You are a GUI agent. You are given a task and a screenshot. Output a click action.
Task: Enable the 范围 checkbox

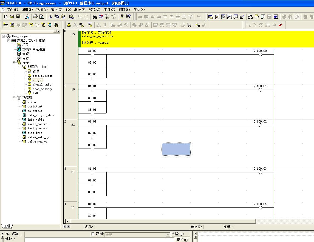[x=93, y=234]
